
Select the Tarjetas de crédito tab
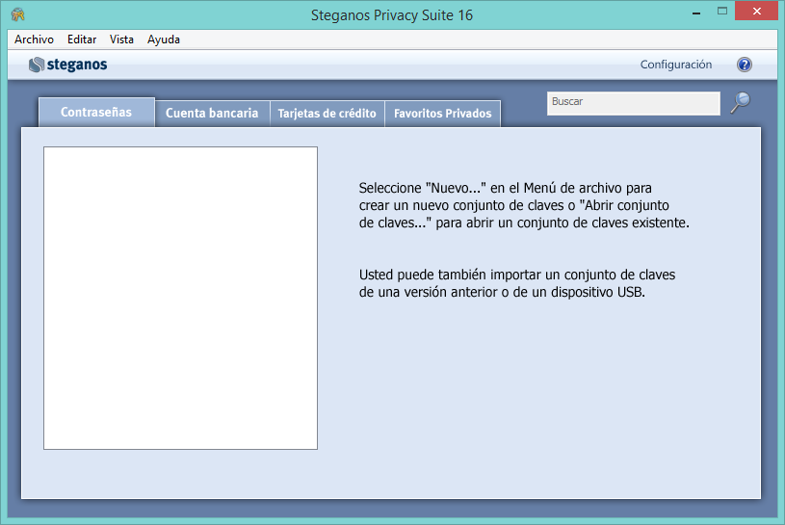327,113
